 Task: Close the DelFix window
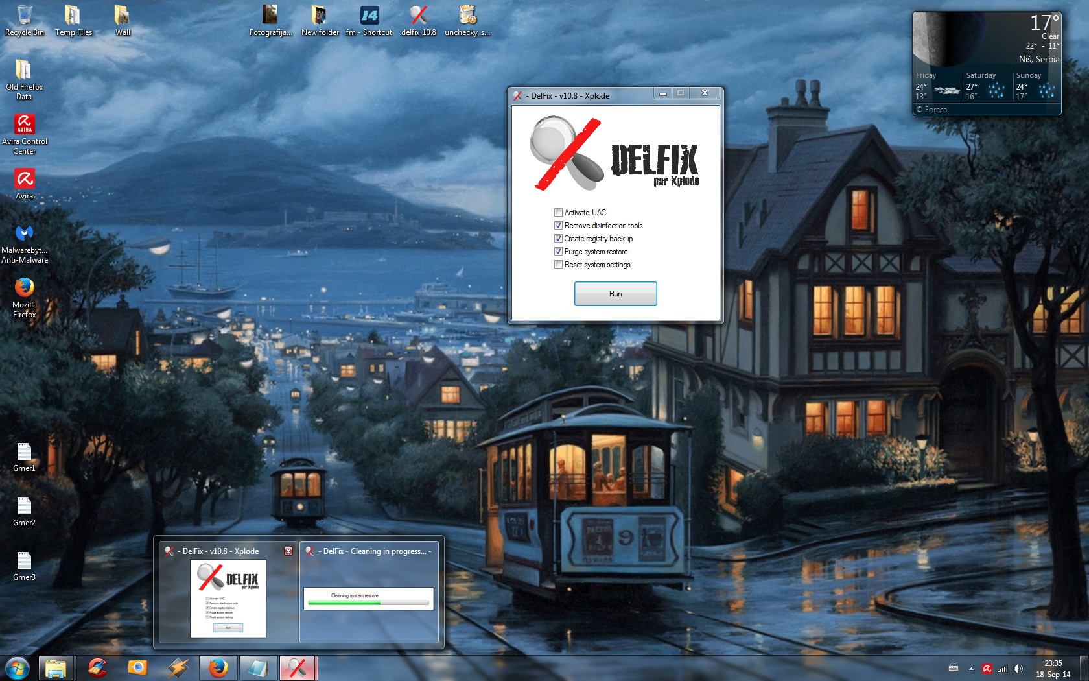705,93
